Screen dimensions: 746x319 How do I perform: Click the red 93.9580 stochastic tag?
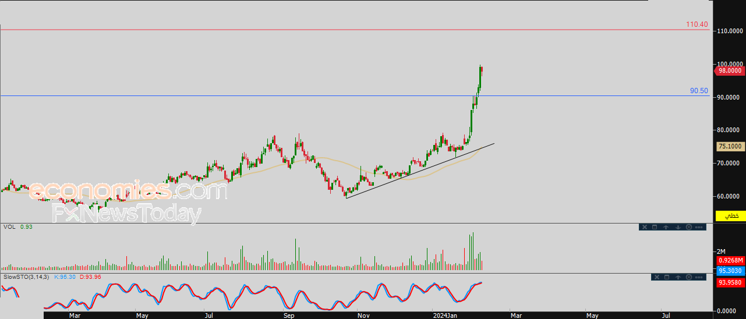coord(731,282)
